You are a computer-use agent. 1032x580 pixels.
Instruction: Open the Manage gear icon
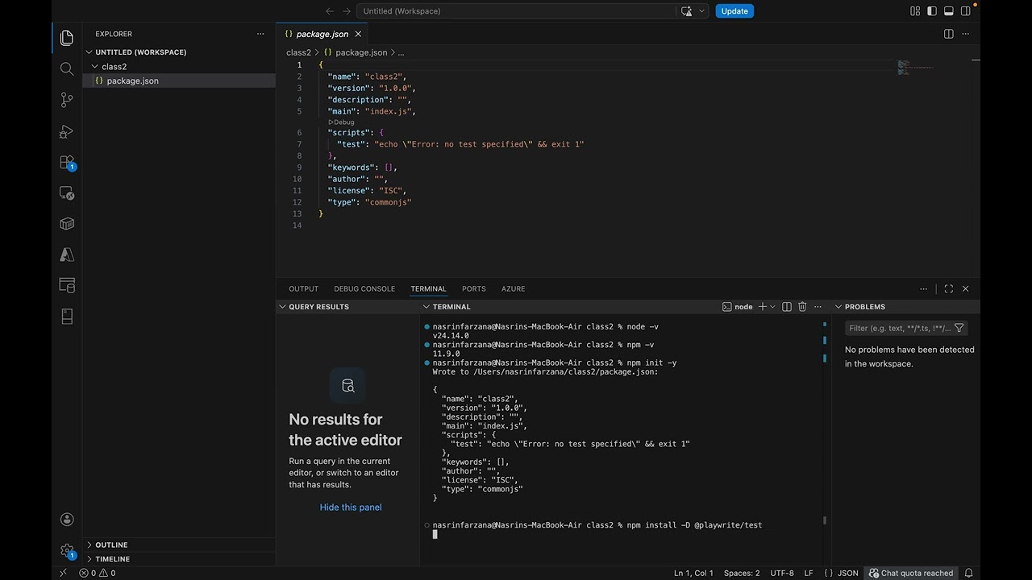[67, 551]
